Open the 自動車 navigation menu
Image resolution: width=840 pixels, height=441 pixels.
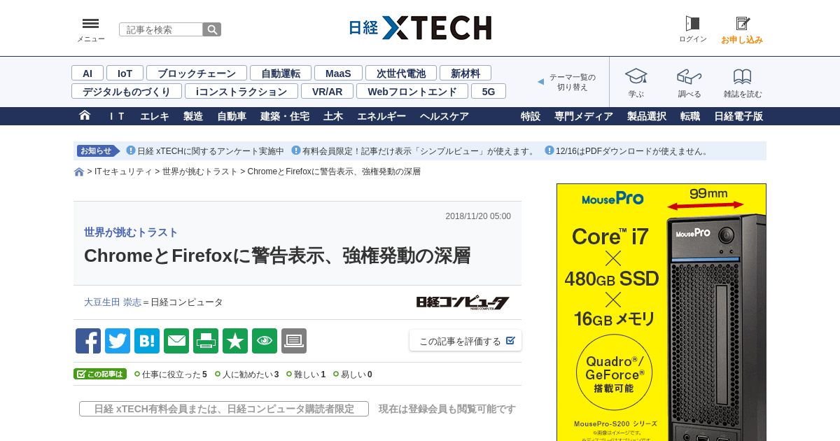pyautogui.click(x=232, y=116)
